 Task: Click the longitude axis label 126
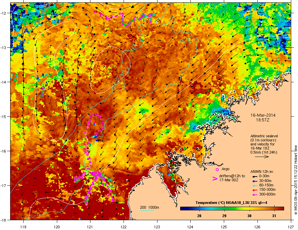click(257, 227)
